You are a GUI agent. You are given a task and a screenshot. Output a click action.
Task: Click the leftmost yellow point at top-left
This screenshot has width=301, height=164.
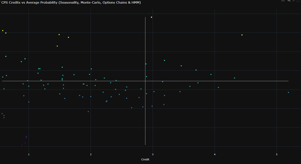pos(3,31)
